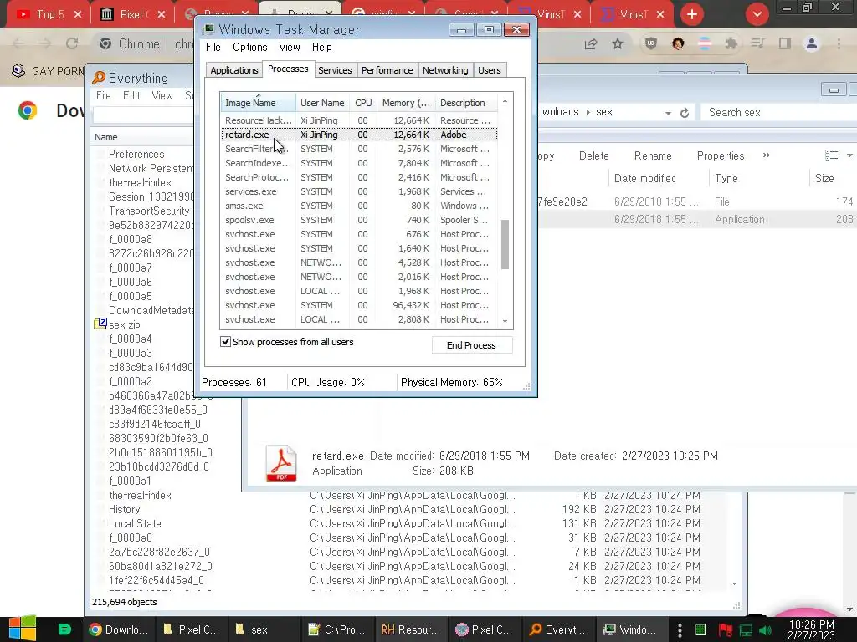Open the taskbar clock and date
Image resolution: width=857 pixels, height=642 pixels.
(x=811, y=630)
